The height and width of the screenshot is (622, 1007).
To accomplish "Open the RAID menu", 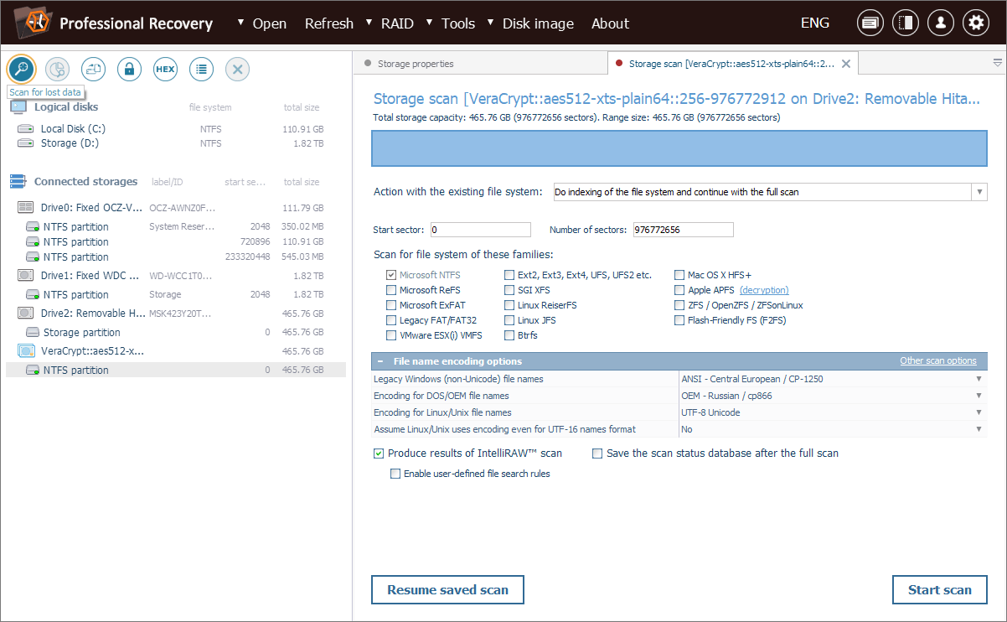I will (396, 23).
